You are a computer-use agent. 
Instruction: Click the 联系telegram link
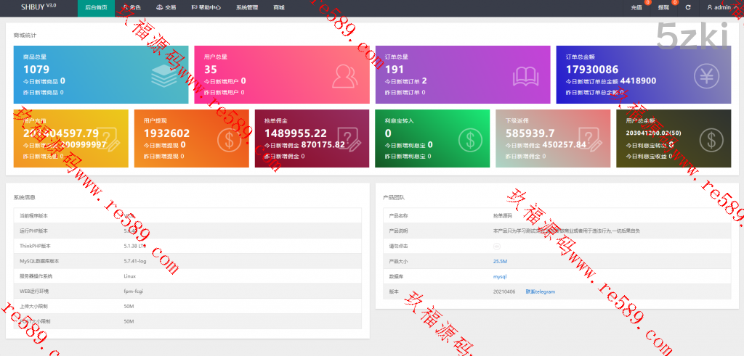(540, 291)
